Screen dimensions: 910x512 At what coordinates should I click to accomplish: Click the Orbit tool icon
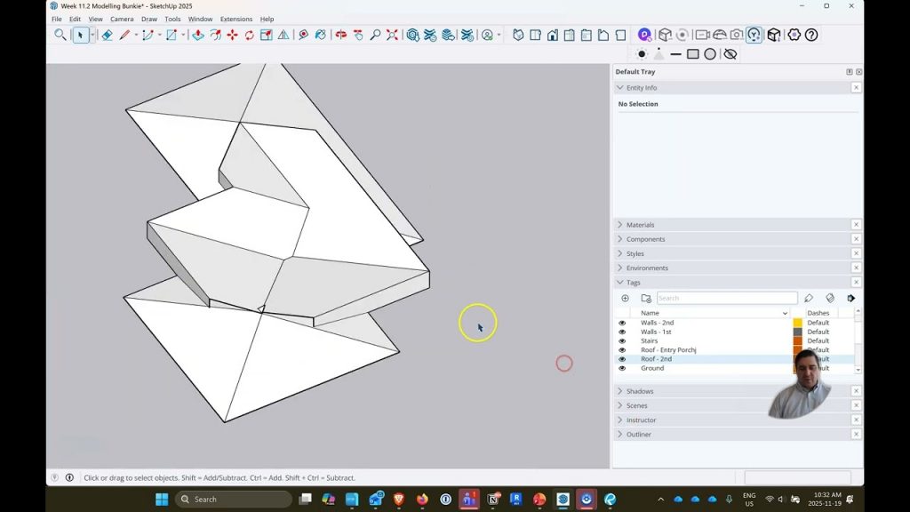tap(341, 36)
